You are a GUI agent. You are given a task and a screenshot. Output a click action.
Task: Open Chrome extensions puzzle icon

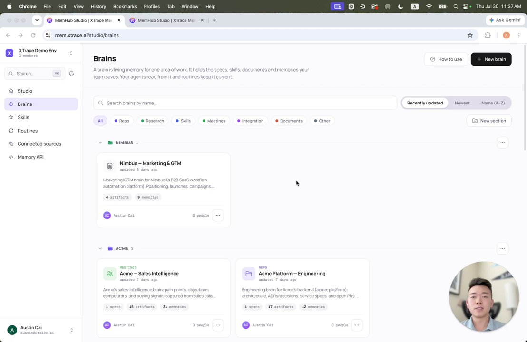488,35
